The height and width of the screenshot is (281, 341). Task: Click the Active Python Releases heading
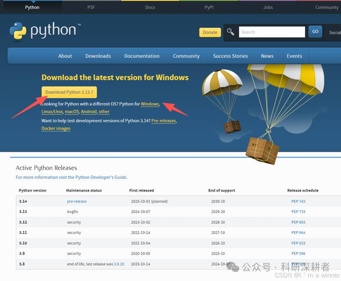[x=46, y=168]
